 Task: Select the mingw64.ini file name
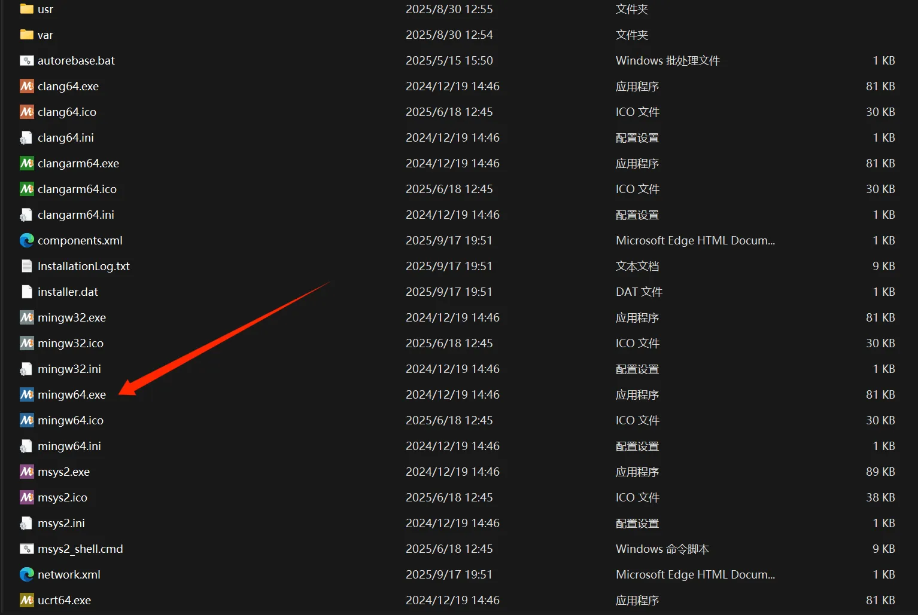click(x=69, y=446)
